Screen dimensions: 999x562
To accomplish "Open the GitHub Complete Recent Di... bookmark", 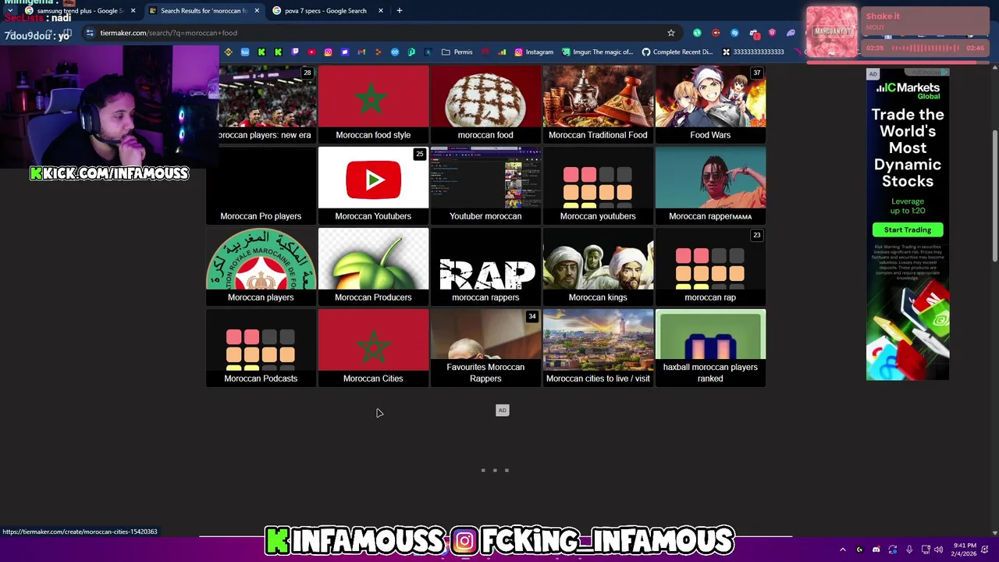I will 676,52.
